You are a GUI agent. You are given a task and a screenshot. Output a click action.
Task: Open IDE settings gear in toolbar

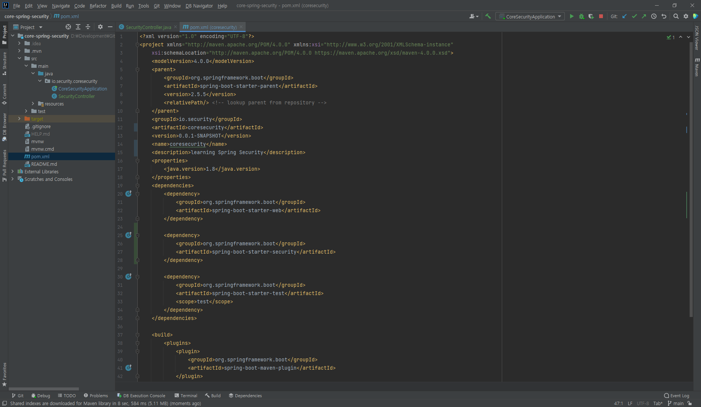point(686,16)
